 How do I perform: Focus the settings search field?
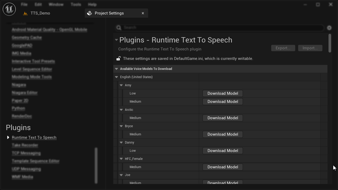click(222, 28)
